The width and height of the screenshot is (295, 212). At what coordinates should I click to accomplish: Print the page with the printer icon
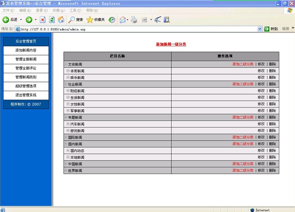[x=134, y=19]
